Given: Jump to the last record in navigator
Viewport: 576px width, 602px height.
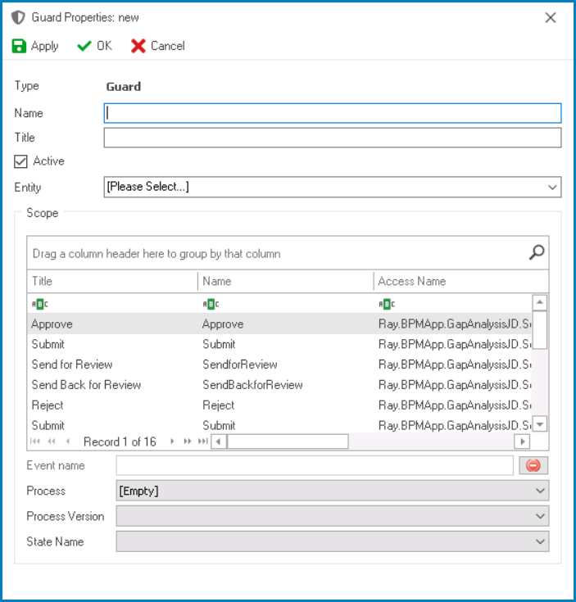Looking at the screenshot, I should (202, 441).
